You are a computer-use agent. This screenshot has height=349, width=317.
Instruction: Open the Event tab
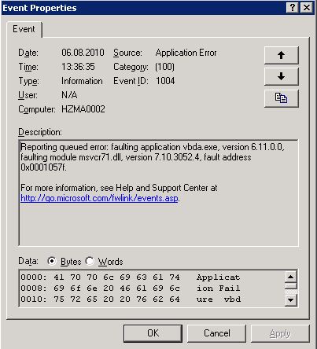(x=24, y=29)
